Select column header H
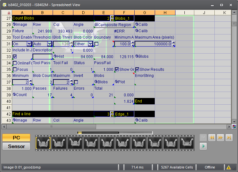 coord(165,12)
